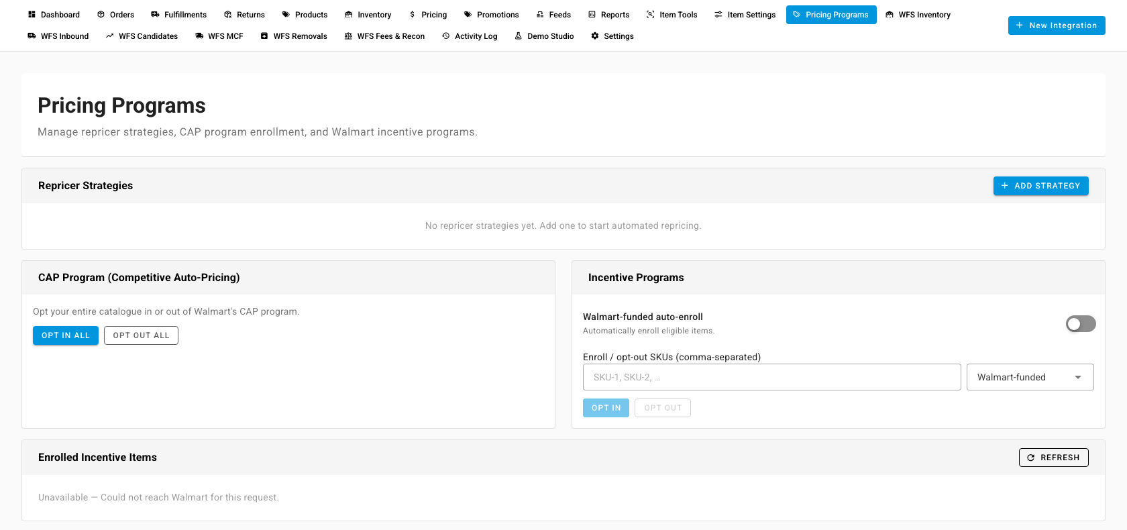Image resolution: width=1127 pixels, height=530 pixels.
Task: Click the Opt Out All button
Action: coord(141,335)
